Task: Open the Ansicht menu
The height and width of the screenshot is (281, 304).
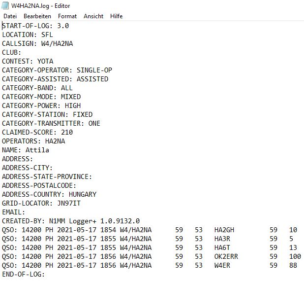Action: [93, 16]
